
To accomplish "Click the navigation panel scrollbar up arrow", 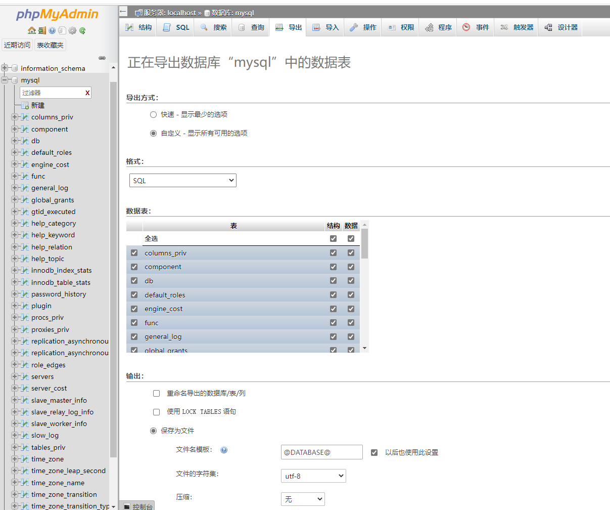I will 113,68.
